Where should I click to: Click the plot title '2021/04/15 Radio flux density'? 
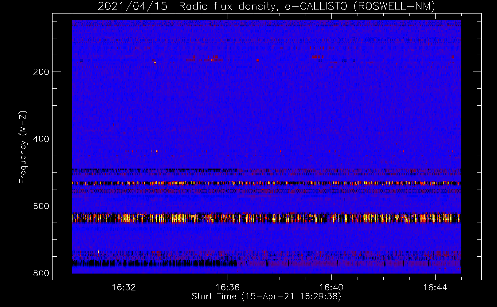(x=266, y=6)
